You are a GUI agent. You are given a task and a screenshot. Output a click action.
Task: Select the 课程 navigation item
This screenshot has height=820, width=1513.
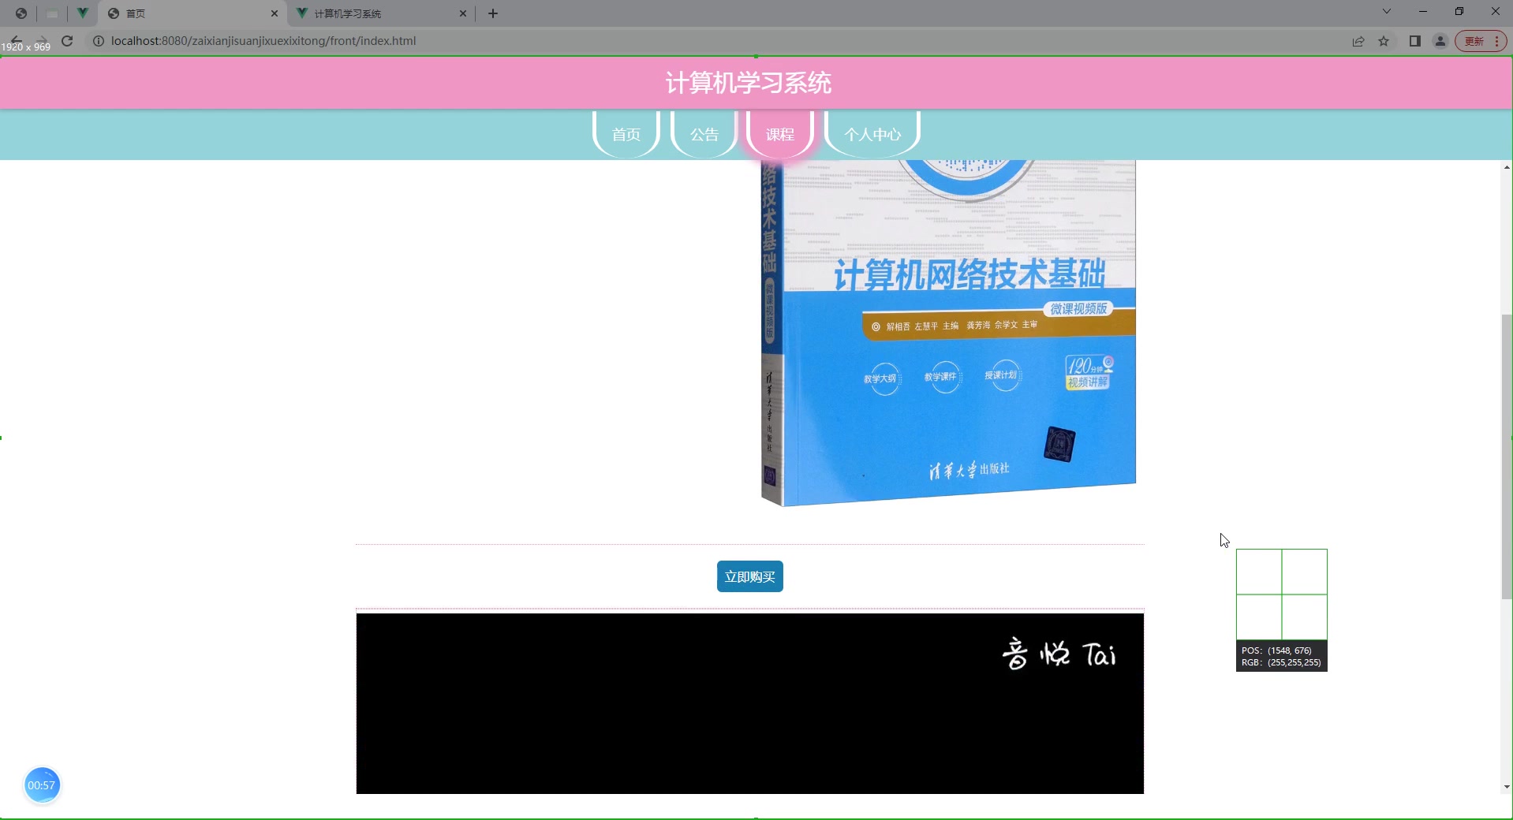click(780, 134)
